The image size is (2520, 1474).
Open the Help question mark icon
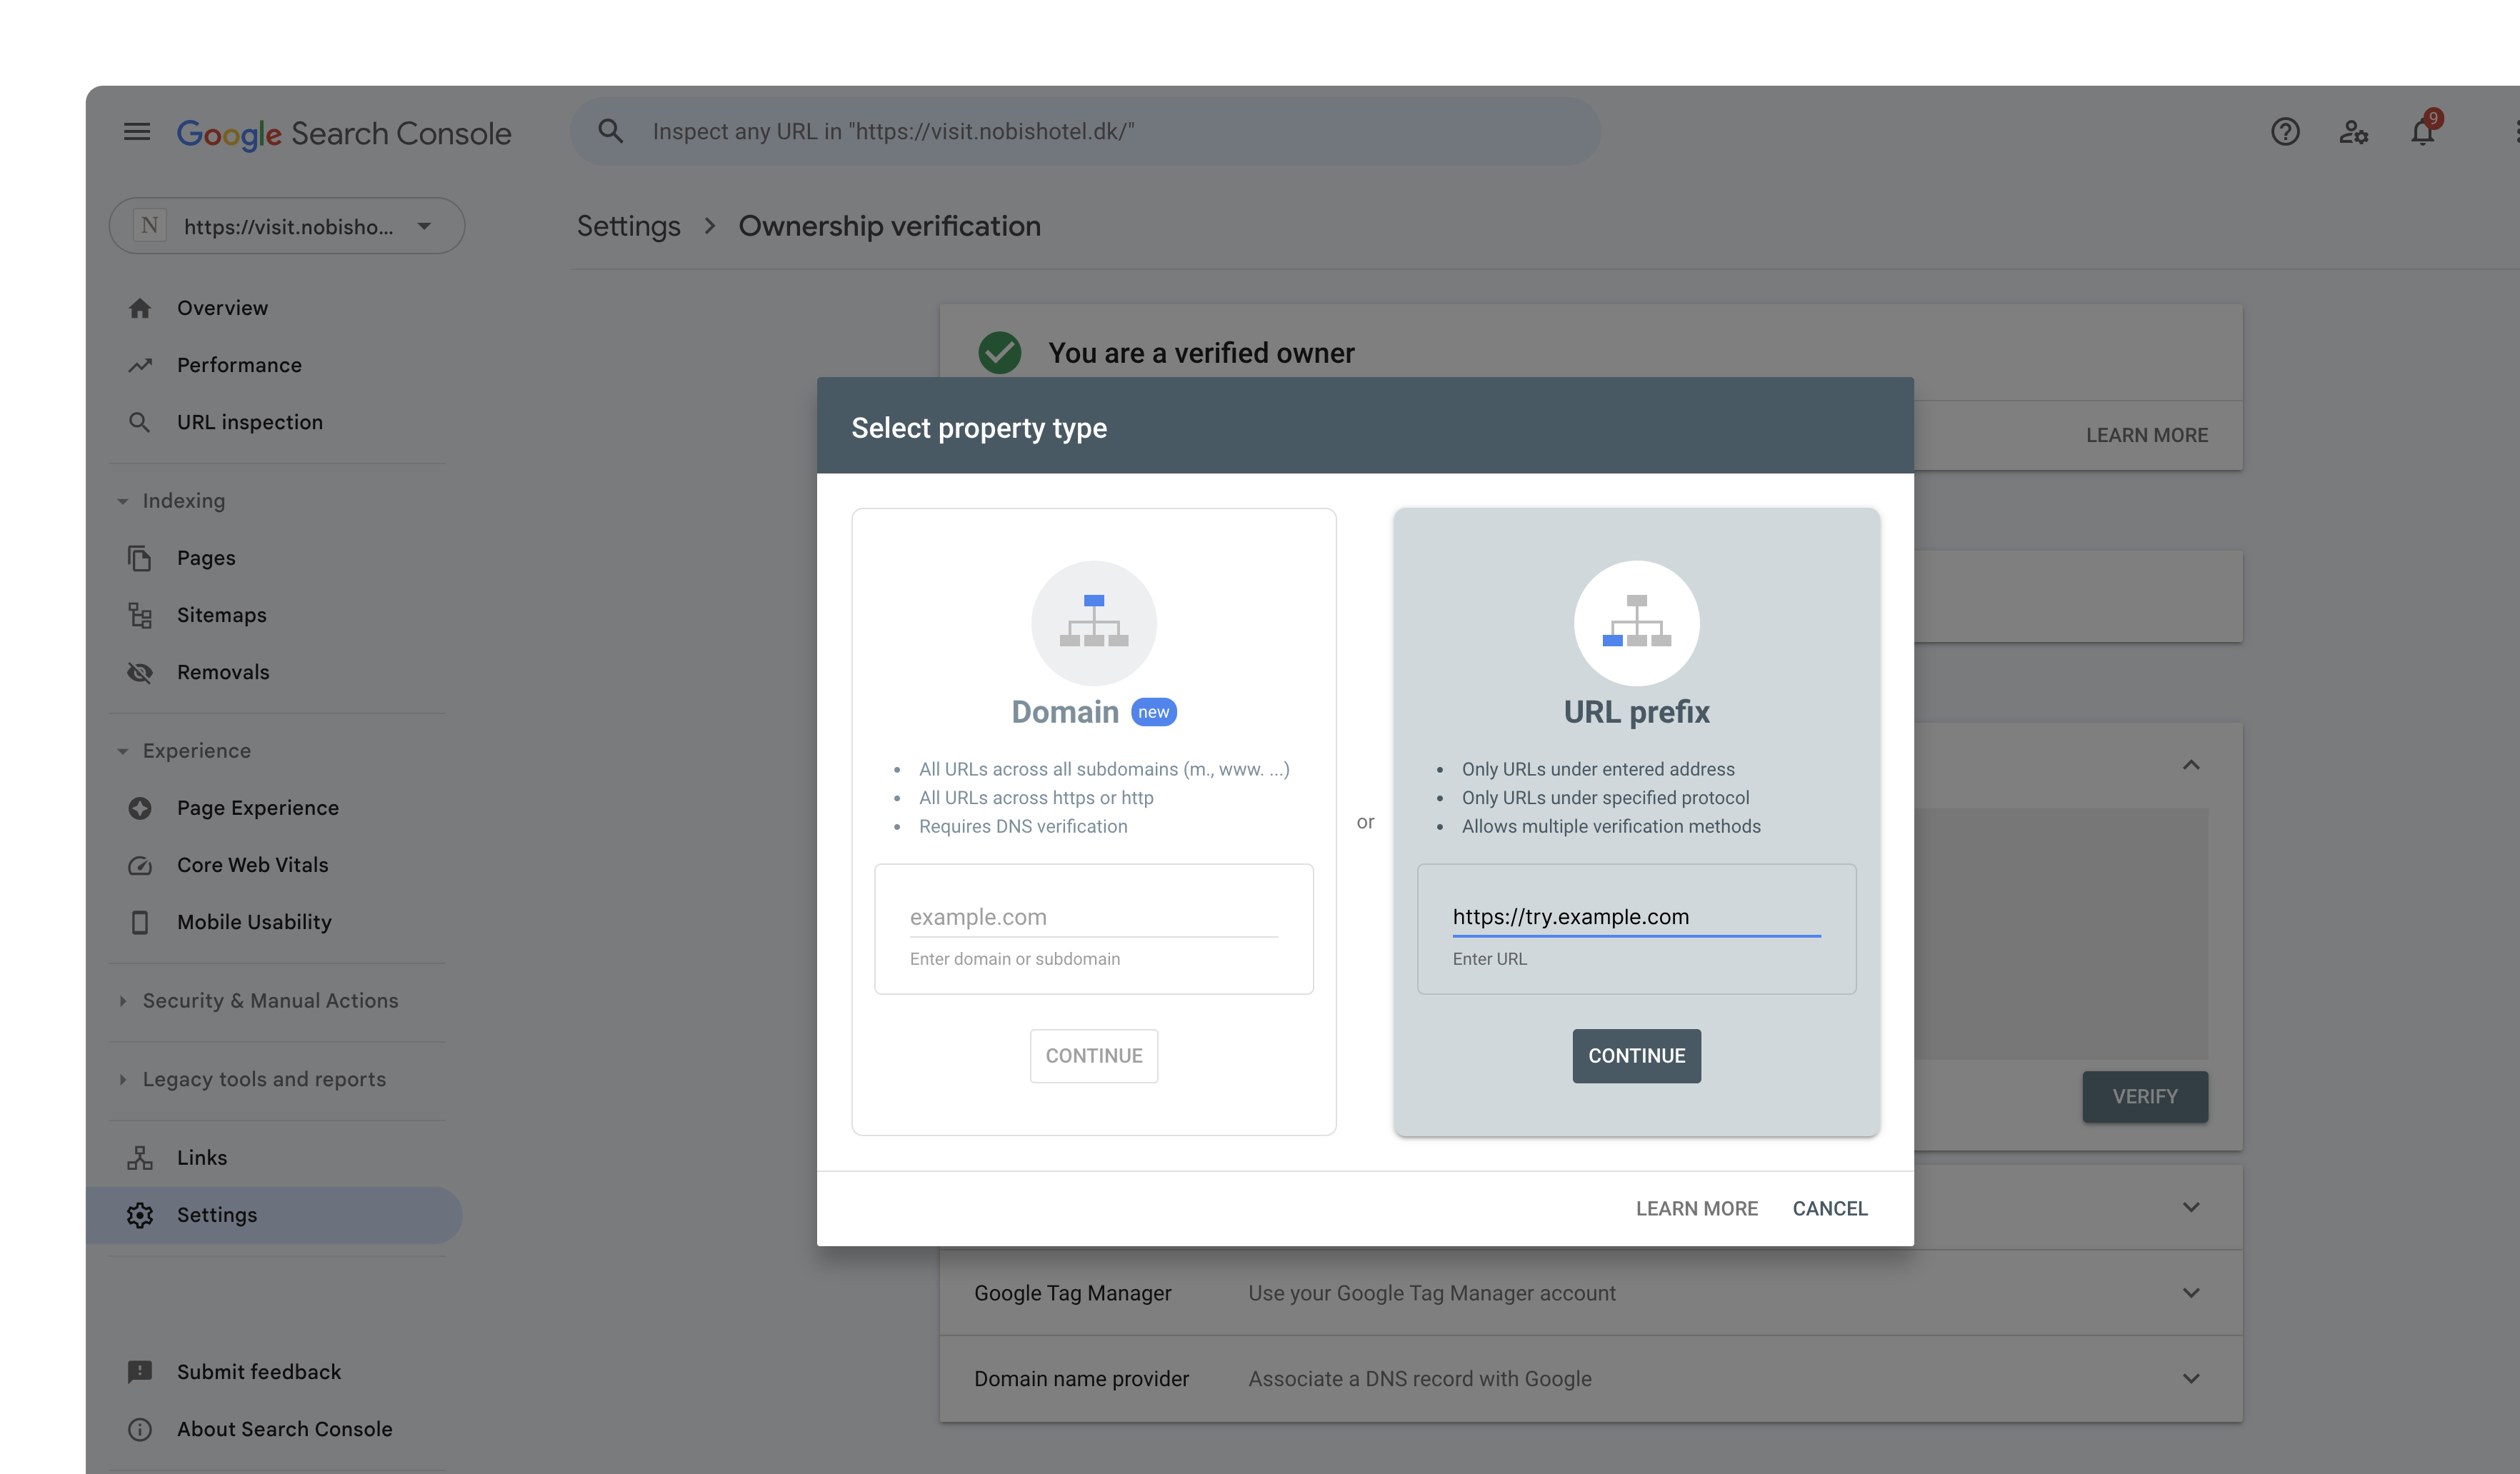pos(2284,131)
